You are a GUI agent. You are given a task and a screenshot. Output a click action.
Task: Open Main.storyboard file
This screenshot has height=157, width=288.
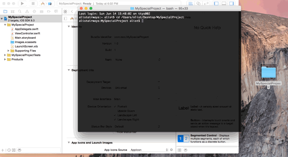[x=25, y=38]
